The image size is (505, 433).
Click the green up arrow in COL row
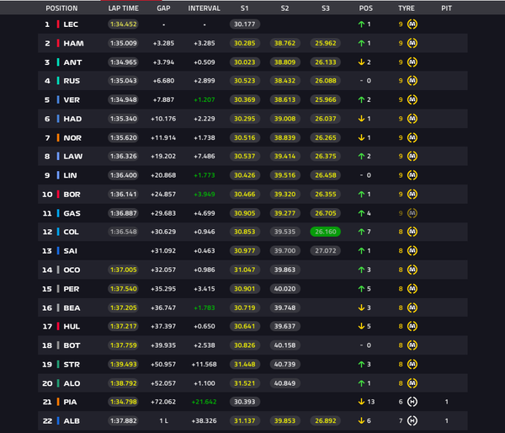click(361, 232)
